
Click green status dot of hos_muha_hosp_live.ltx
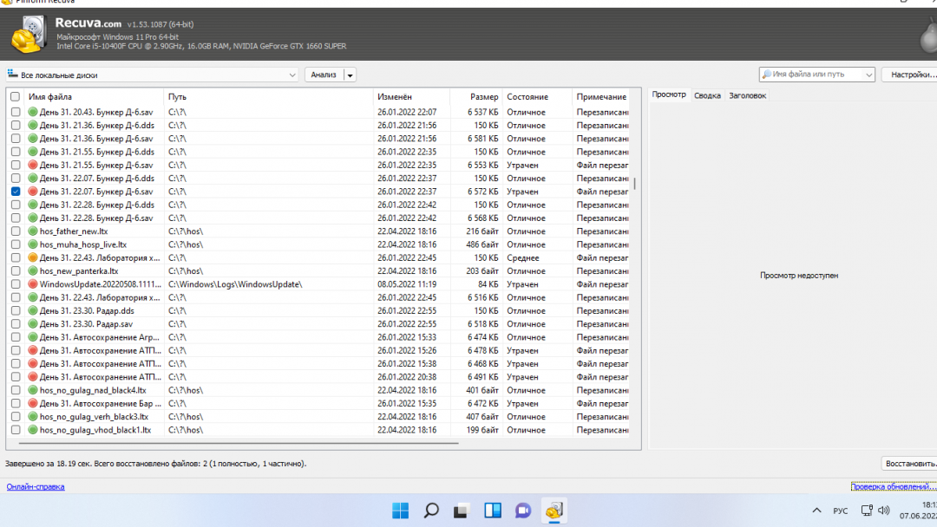(x=33, y=244)
